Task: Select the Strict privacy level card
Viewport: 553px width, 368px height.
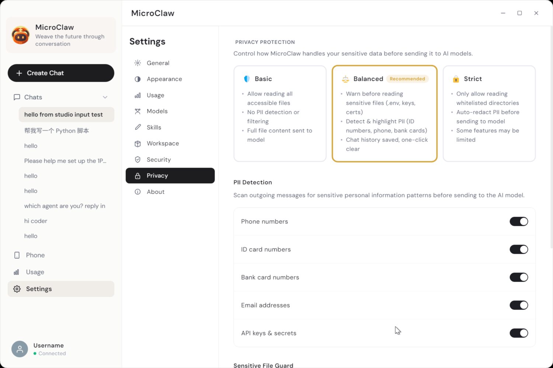Action: tap(489, 114)
